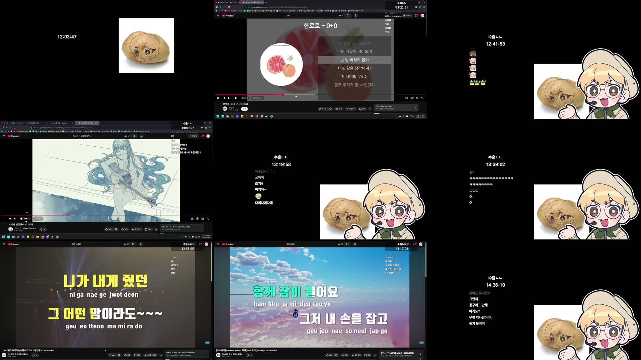Open Chrome icon in 0+0 window taskbar
Image resolution: width=641 pixels, height=360 pixels.
coord(271,116)
